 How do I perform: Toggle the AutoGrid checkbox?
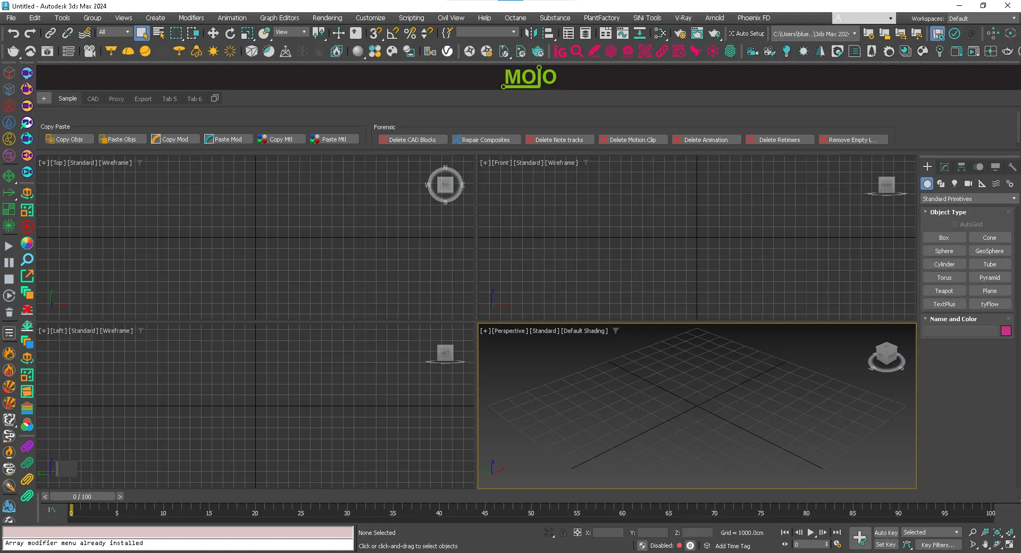(x=955, y=224)
